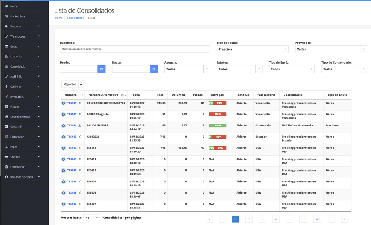
Task: Open the Reportes dropdown arrow
Action: coord(81,85)
